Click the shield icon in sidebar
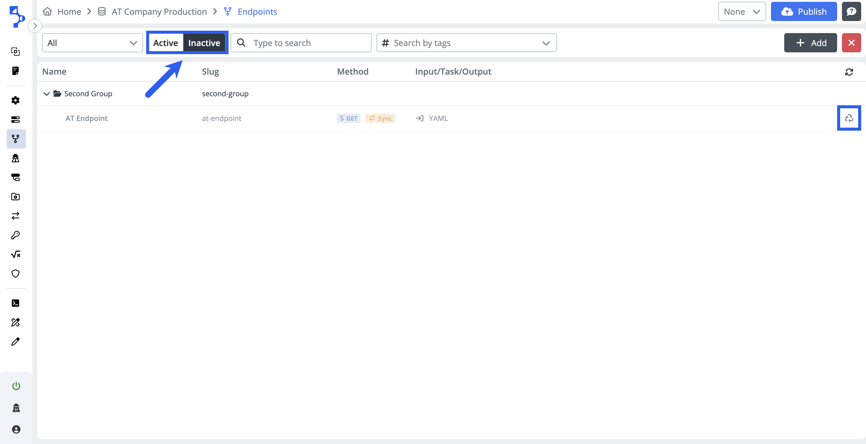 click(15, 273)
